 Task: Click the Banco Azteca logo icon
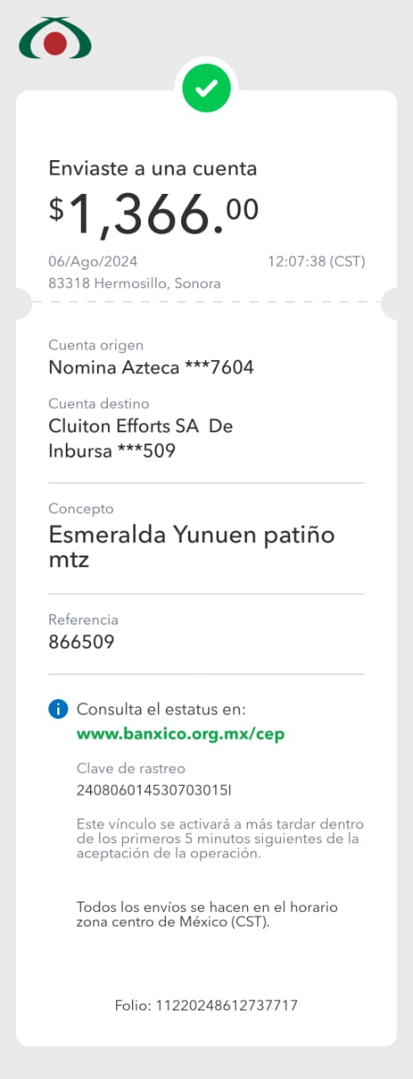point(56,38)
